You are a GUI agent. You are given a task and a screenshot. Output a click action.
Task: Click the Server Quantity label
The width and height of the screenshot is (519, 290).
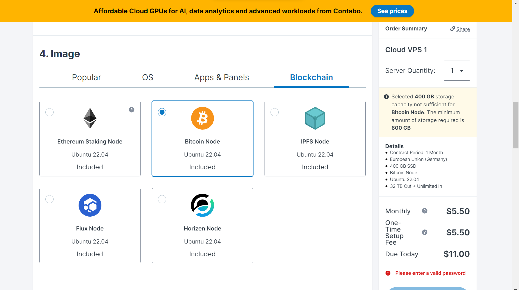coord(410,71)
